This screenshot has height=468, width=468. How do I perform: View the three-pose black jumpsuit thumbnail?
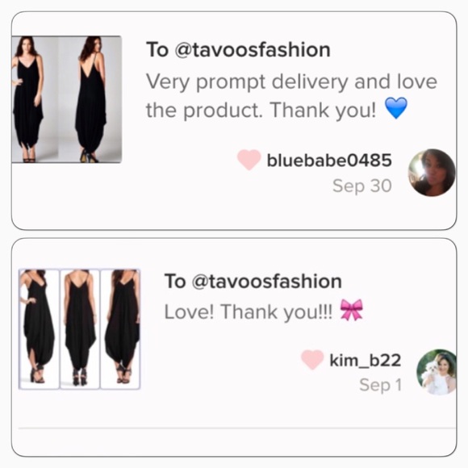79,329
